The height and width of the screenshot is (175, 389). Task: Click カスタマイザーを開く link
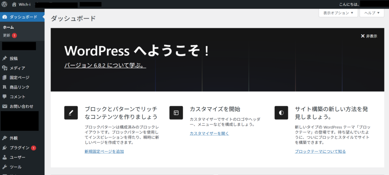tap(209, 133)
